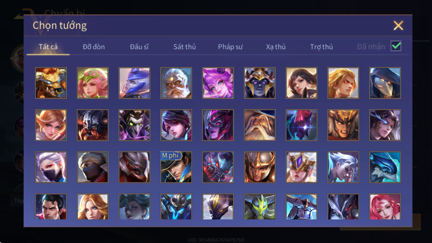Pick the plague doctor masked hero
The height and width of the screenshot is (243, 432).
[385, 83]
